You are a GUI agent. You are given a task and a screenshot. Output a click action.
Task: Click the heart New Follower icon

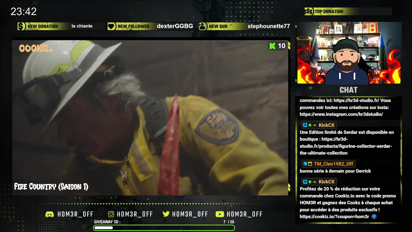pos(112,26)
